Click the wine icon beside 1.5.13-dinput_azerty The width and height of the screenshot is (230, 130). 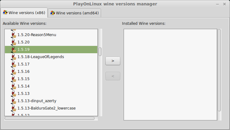coord(13,101)
